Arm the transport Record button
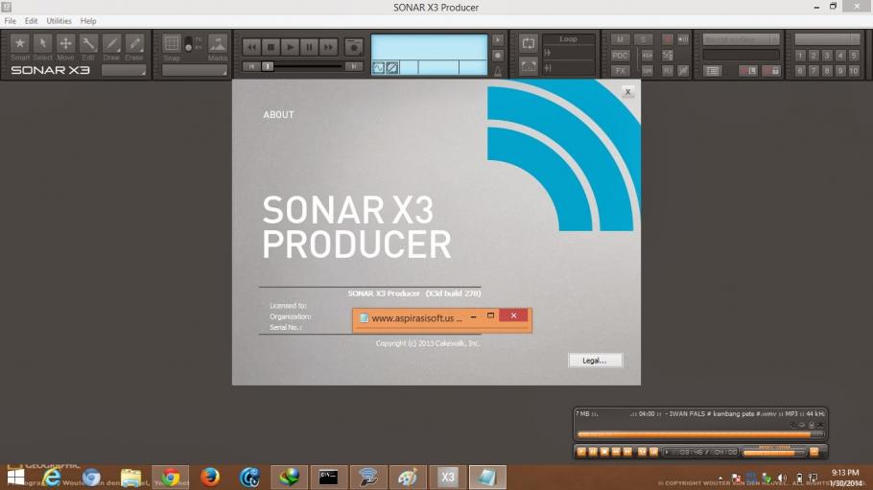The width and height of the screenshot is (873, 490). tap(354, 47)
